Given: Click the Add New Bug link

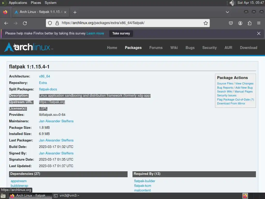Looking at the screenshot, I should point(244,88).
